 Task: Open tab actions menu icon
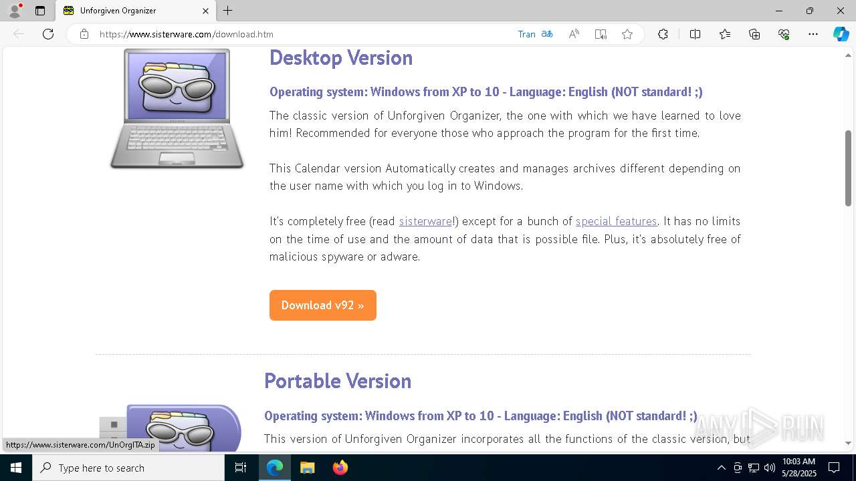pos(40,11)
